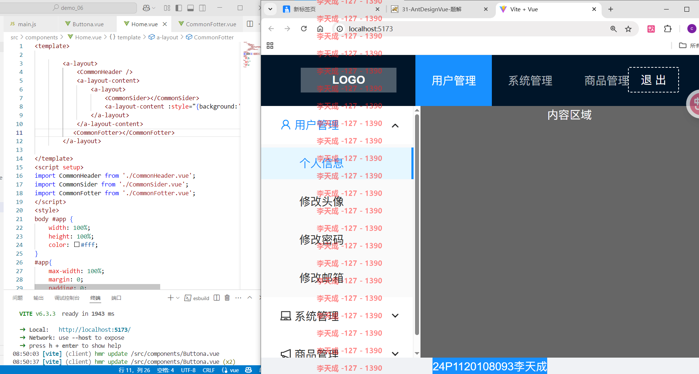The image size is (699, 374).
Task: Open the CommonFotter.vue editor tab
Action: point(207,24)
